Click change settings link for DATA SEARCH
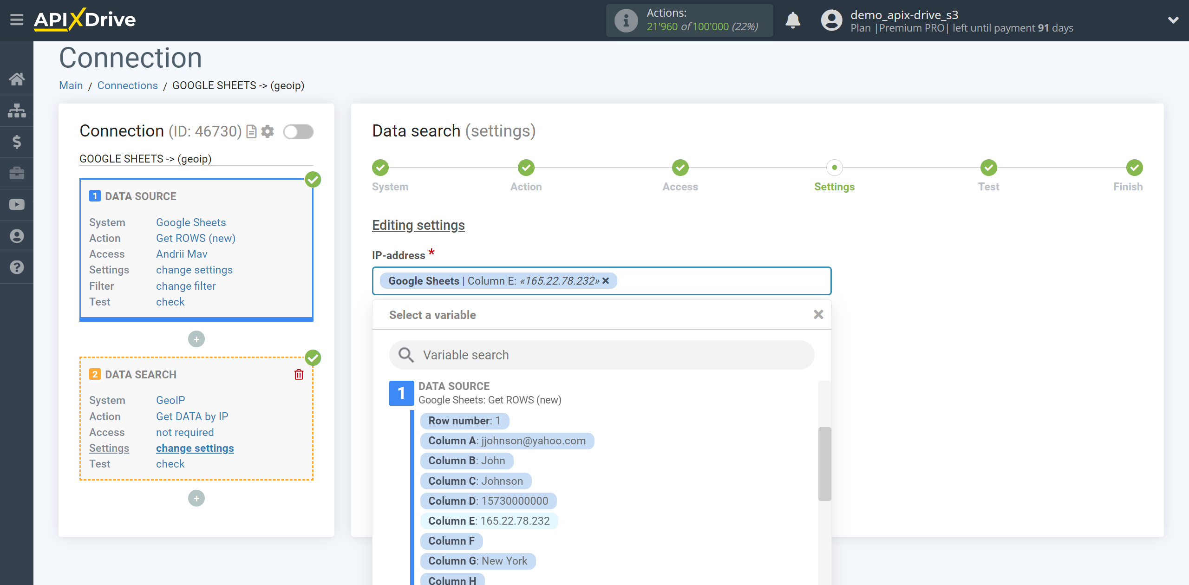 pos(194,448)
